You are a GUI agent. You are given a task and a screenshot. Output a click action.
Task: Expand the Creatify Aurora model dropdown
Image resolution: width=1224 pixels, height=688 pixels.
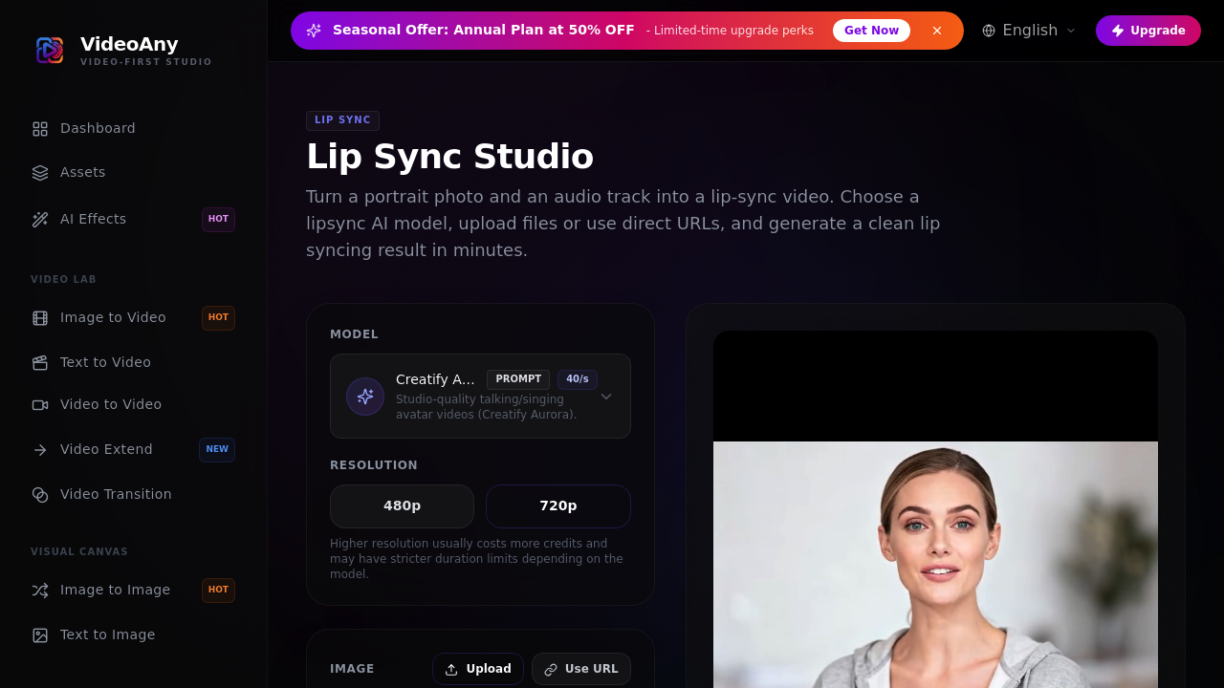tap(605, 396)
